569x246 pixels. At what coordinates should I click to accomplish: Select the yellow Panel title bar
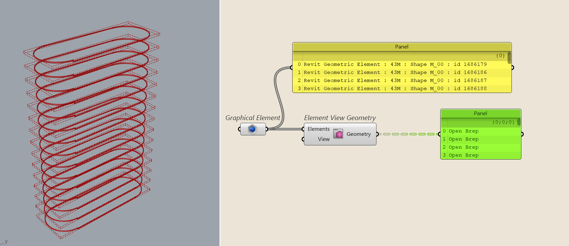(401, 47)
